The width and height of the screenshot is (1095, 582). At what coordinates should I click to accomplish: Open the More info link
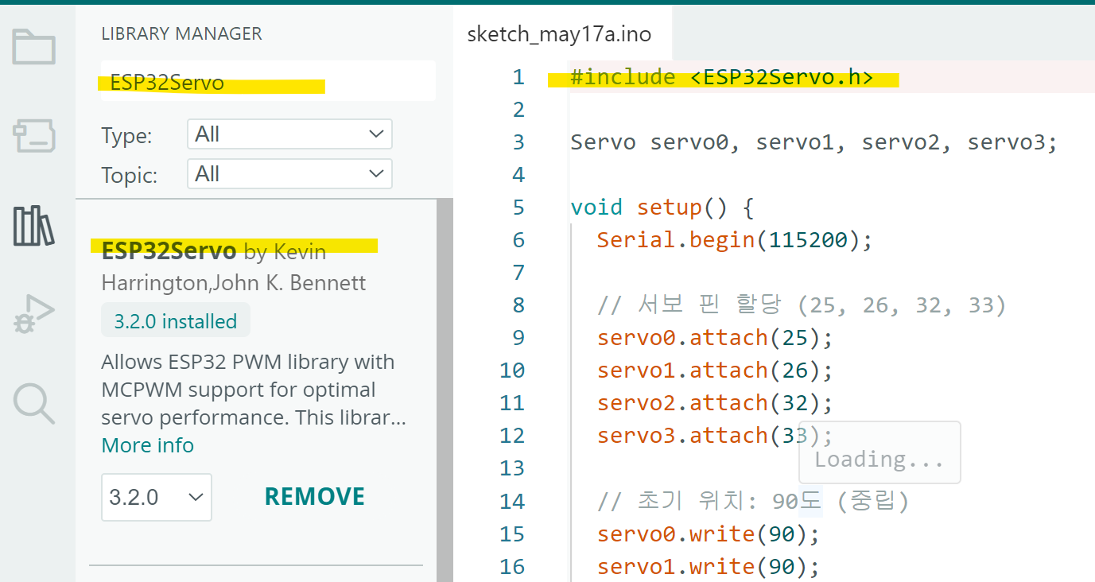(148, 445)
